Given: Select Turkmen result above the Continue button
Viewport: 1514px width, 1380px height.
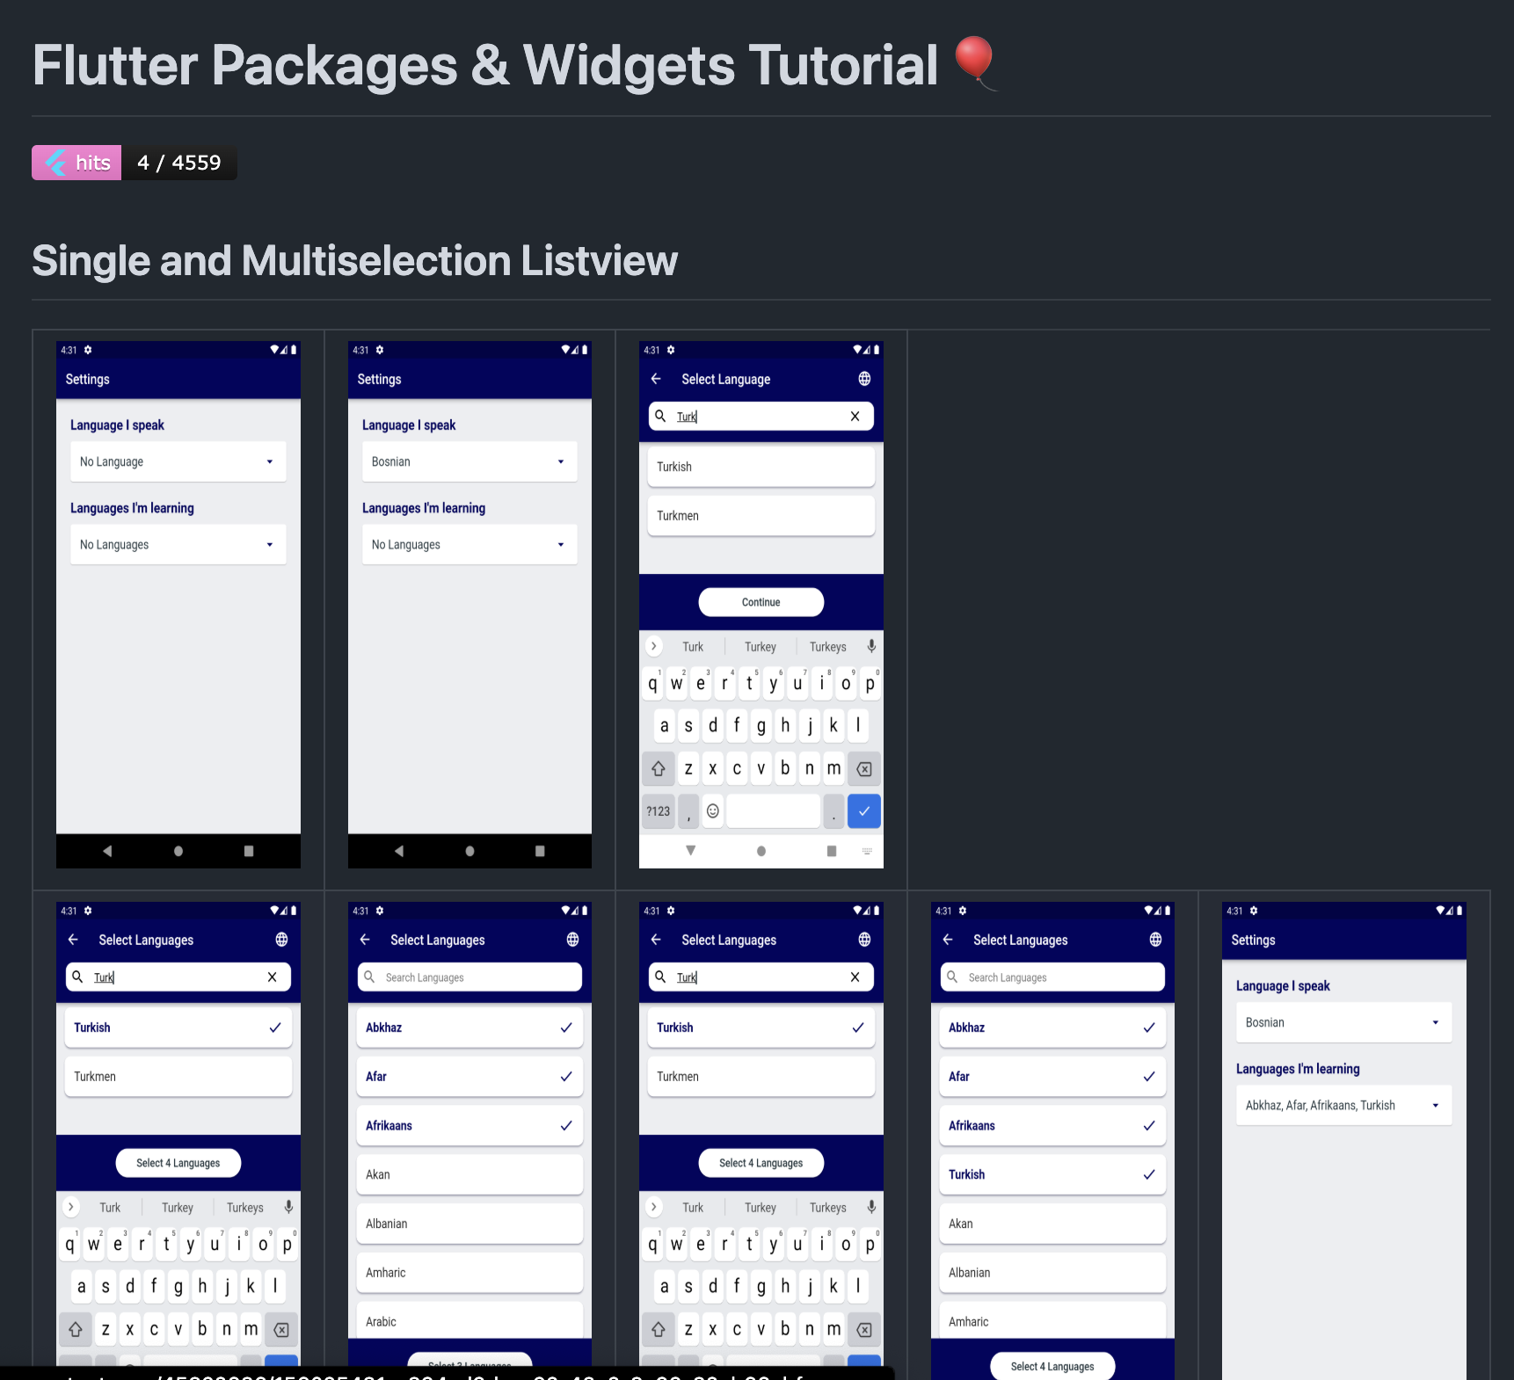Looking at the screenshot, I should (x=761, y=516).
